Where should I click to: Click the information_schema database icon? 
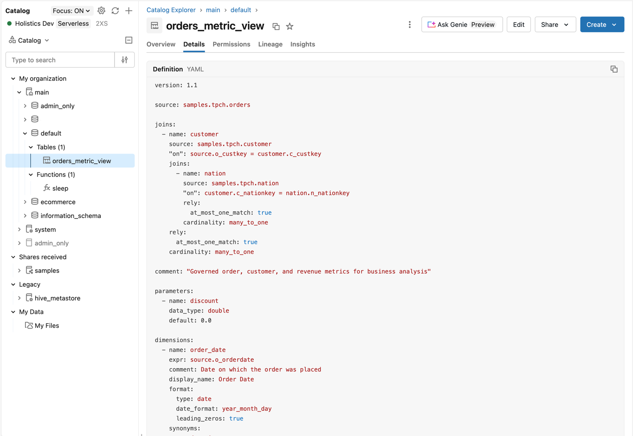coord(35,215)
